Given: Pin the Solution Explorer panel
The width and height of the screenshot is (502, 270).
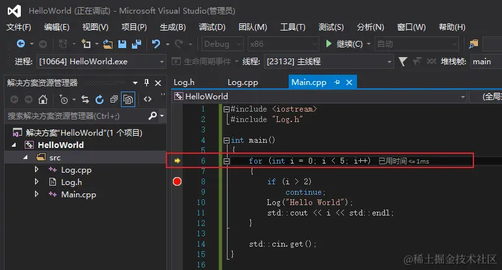Looking at the screenshot, I should click(x=146, y=83).
